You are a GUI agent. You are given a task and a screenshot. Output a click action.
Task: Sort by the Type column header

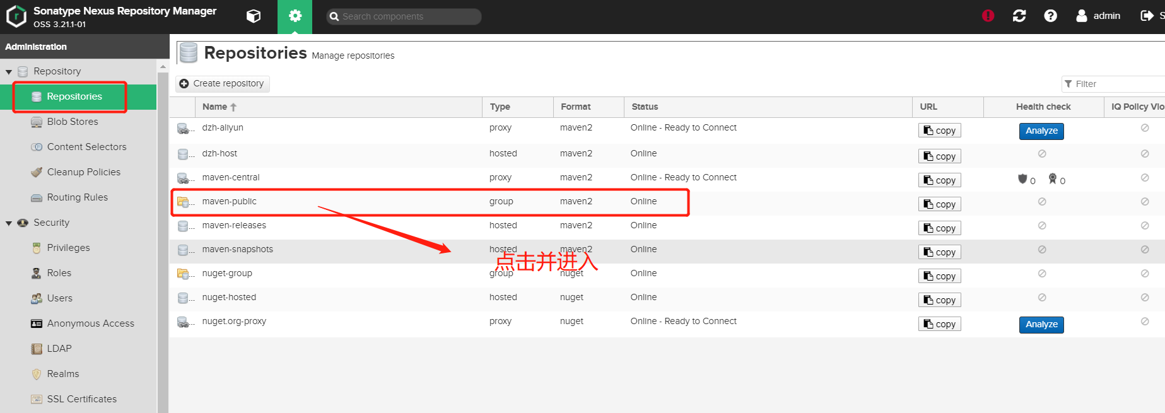518,107
